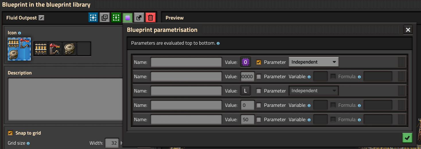Toggle the Snap to grid checkbox

10,133
